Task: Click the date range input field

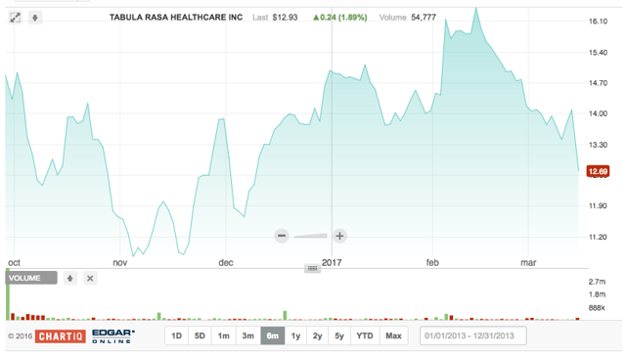Action: tap(473, 335)
